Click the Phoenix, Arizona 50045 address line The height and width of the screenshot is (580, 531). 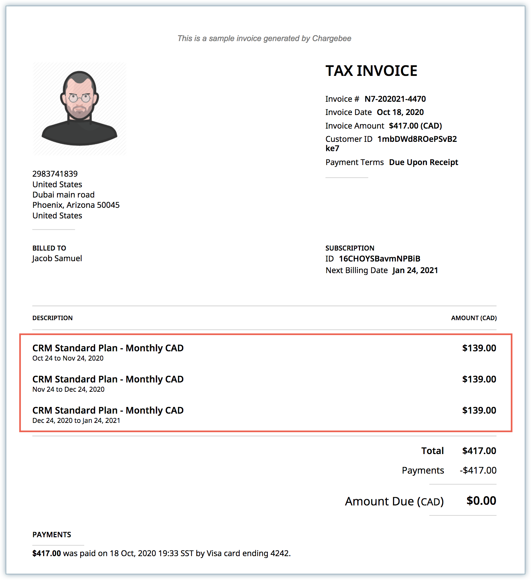(x=76, y=205)
